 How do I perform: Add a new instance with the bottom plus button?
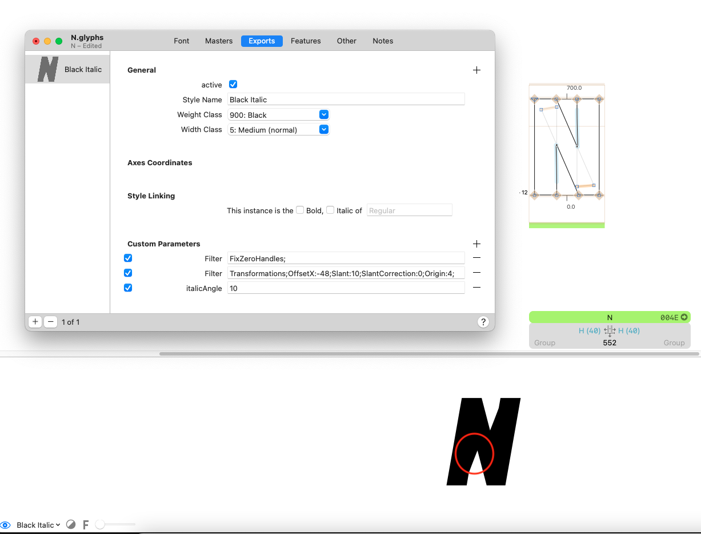35,322
